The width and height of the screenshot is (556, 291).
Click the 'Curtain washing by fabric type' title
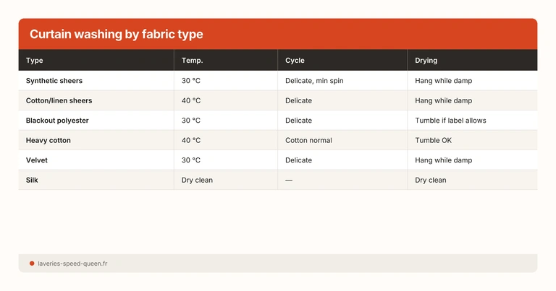(117, 34)
